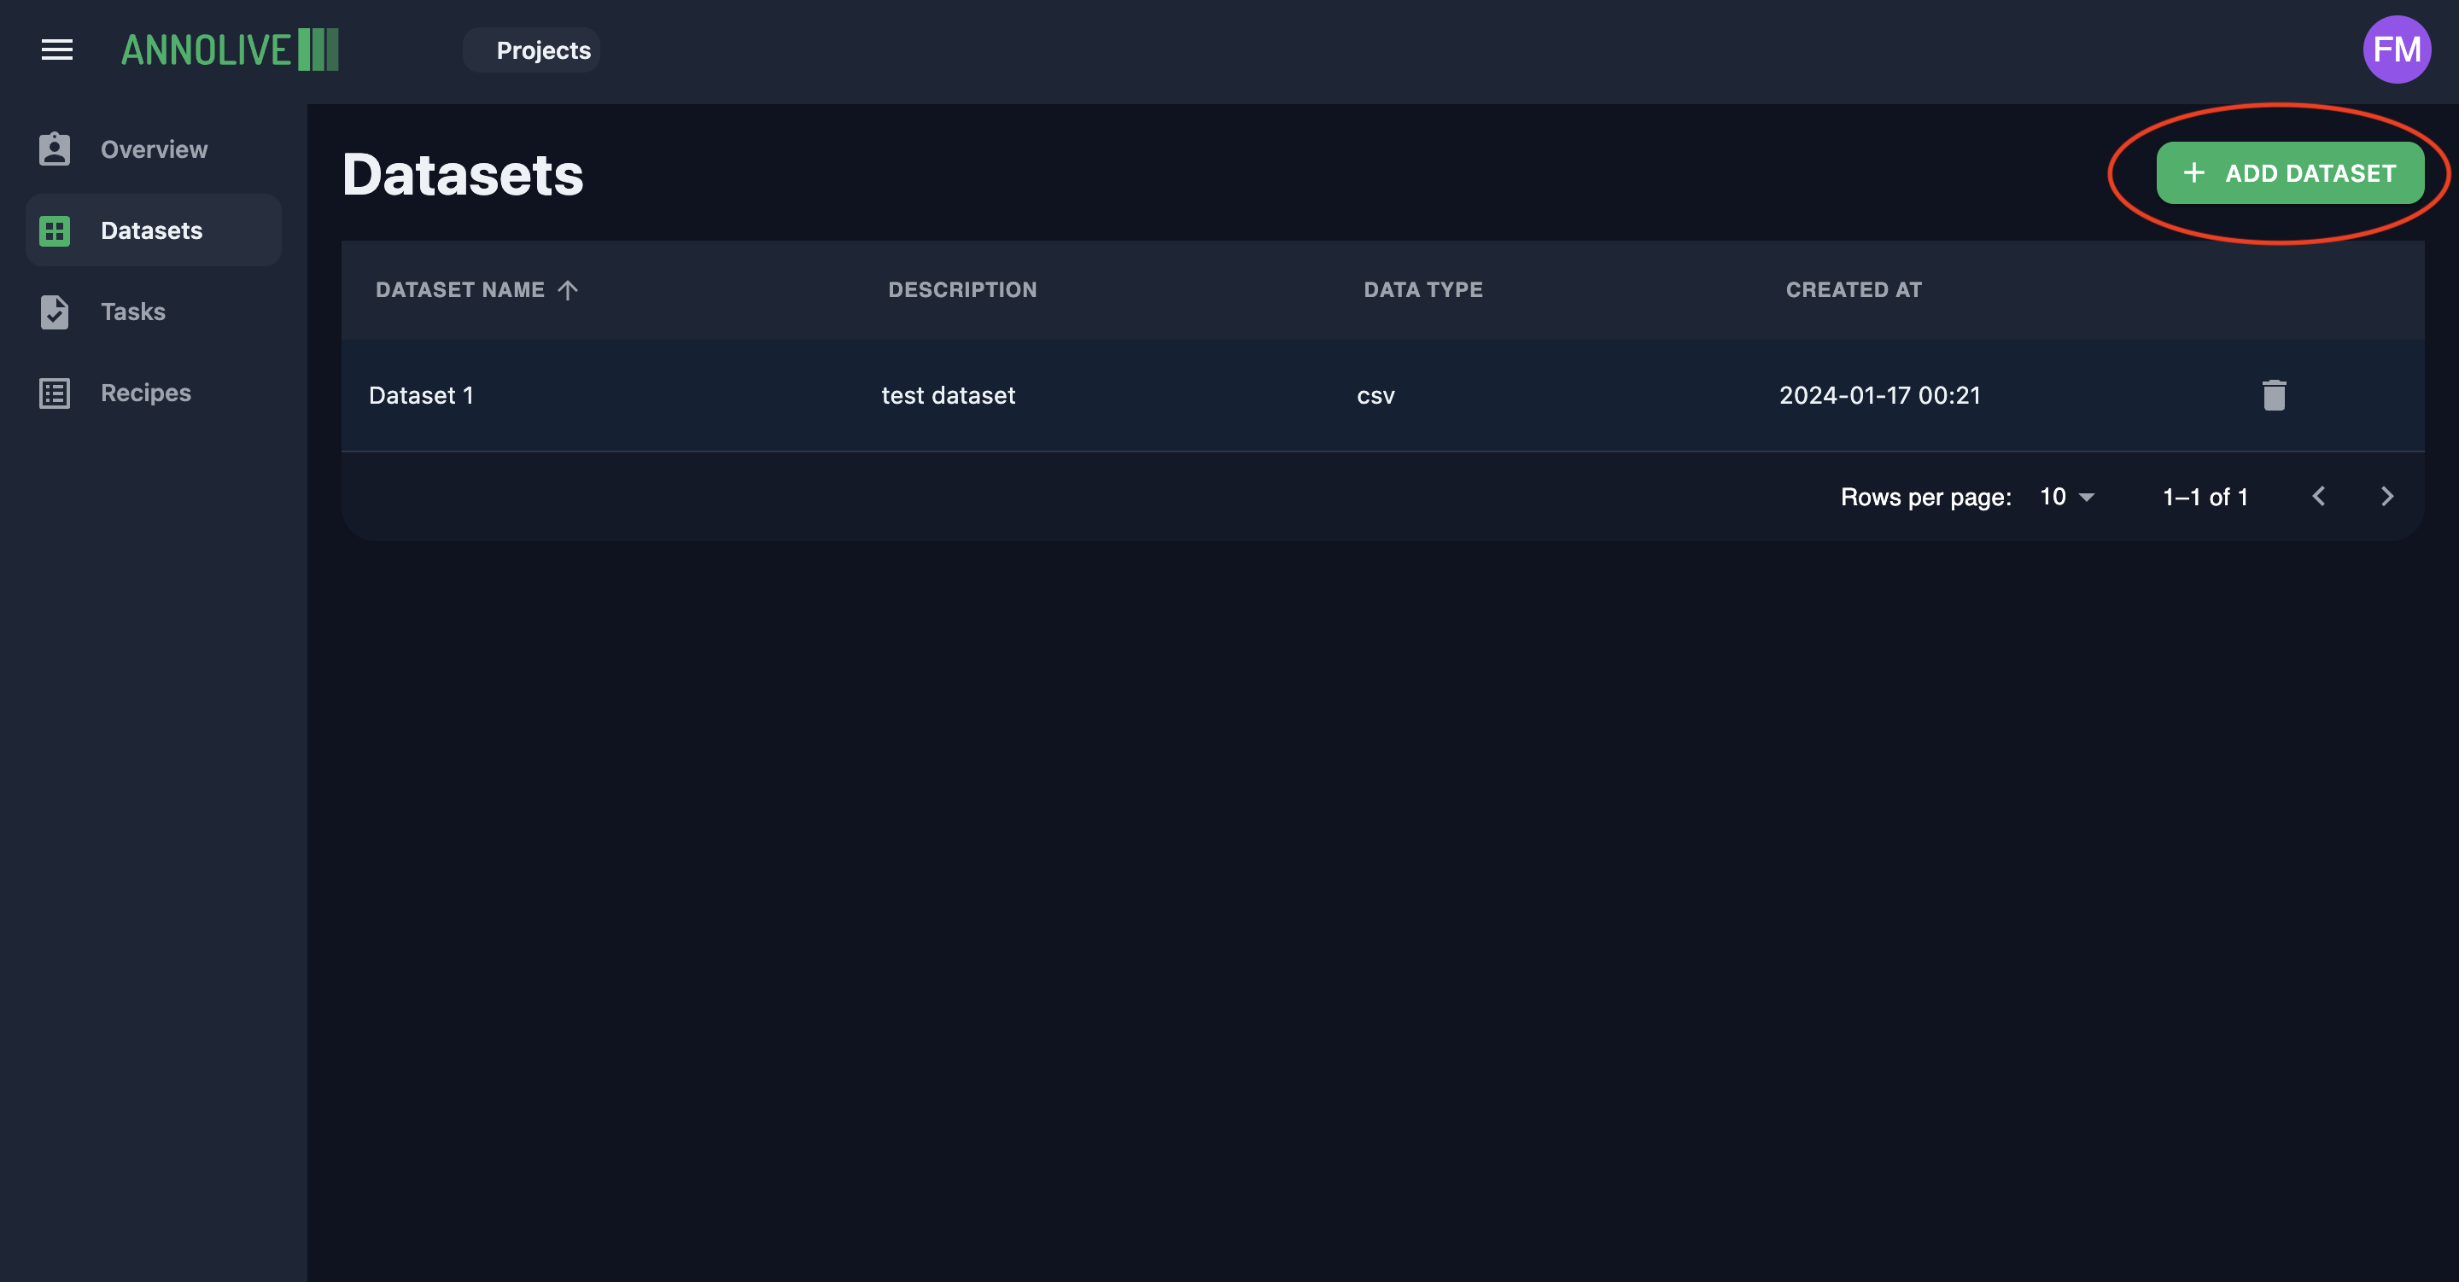The image size is (2459, 1282).
Task: Click the Tasks document-check icon
Action: [55, 312]
